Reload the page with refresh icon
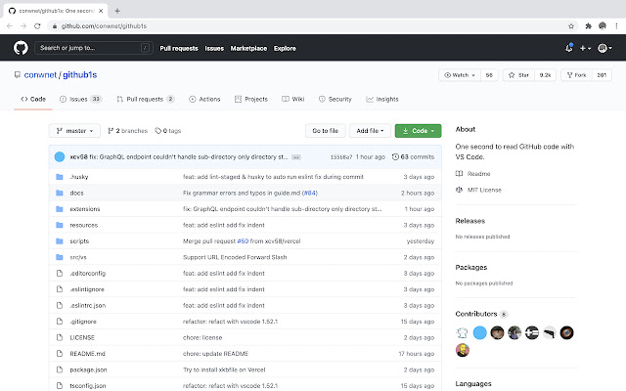Screen dimensions: 626x391 pos(37,26)
